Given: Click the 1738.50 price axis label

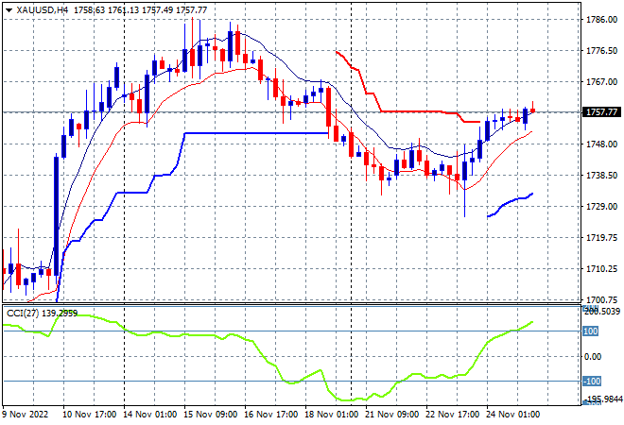Looking at the screenshot, I should [x=601, y=176].
